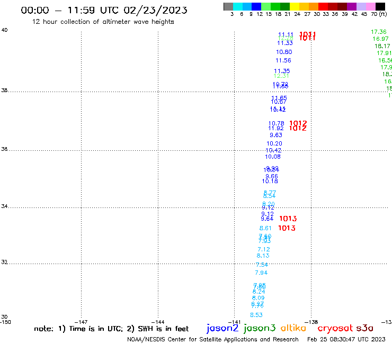The image size is (392, 344).
Task: Click the wave height value 8.24
Action: [x=259, y=292]
